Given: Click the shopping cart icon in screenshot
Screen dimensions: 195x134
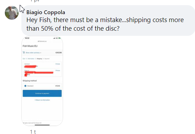Looking at the screenshot, I should tap(24, 53).
